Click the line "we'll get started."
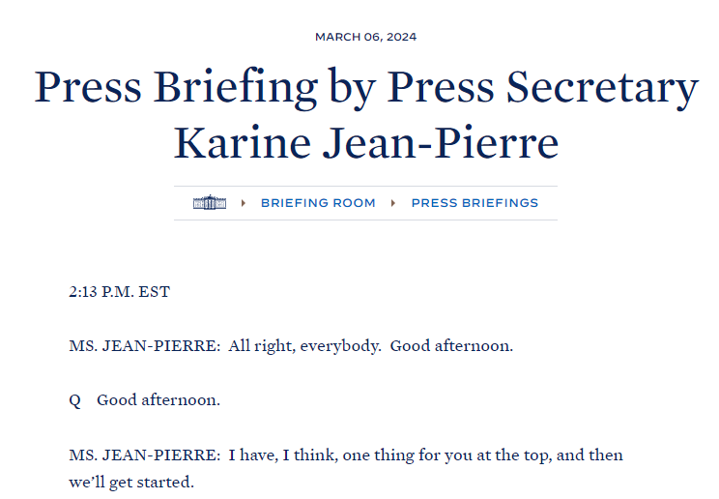The width and height of the screenshot is (719, 499). (131, 482)
